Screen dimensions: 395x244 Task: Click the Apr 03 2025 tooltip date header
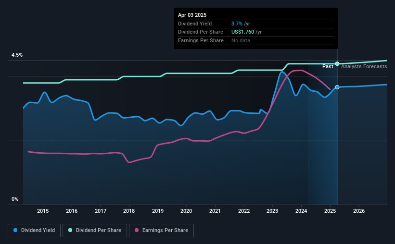click(192, 15)
